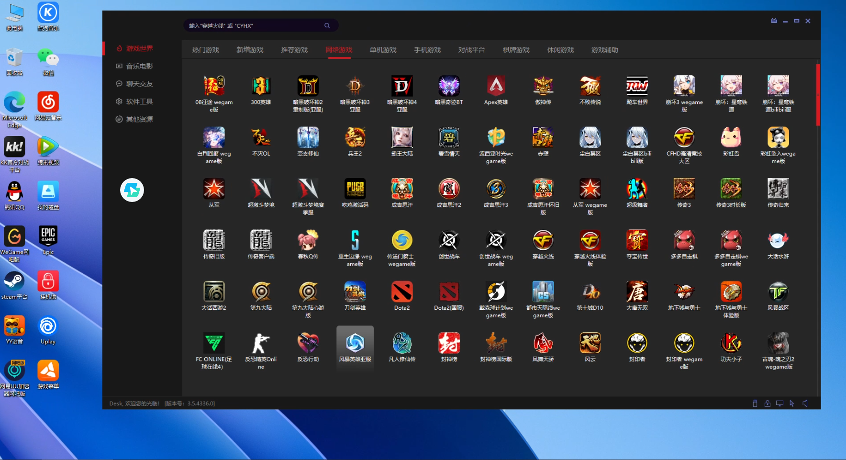The width and height of the screenshot is (846, 460).
Task: Open the 微信 desktop shortcut
Action: click(x=48, y=62)
